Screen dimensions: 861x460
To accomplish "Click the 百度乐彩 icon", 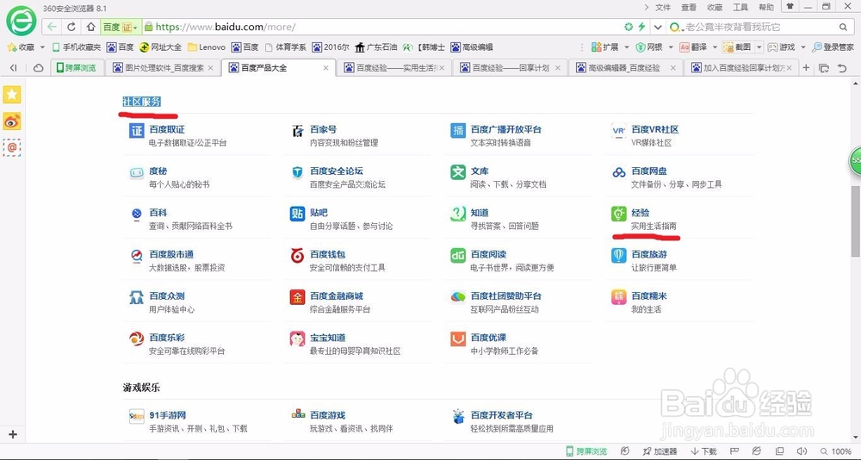I will (x=136, y=339).
